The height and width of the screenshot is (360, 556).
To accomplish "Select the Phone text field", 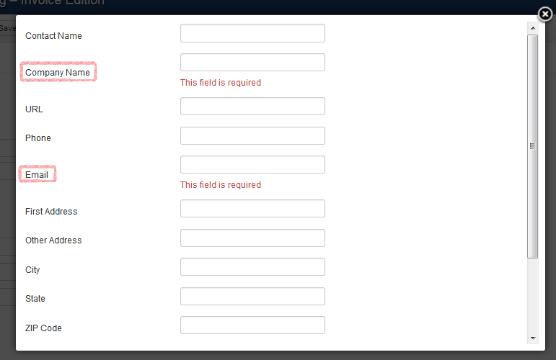I will 252,135.
